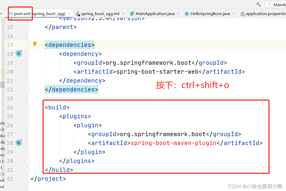Click the yellow lightbulb intention icon
The width and height of the screenshot is (286, 191).
[x=35, y=44]
